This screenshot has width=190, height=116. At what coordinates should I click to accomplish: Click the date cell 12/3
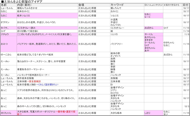tap(186, 106)
